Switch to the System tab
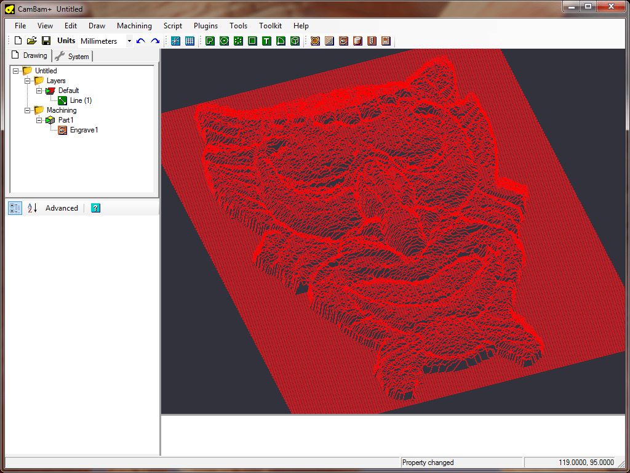 (73, 56)
